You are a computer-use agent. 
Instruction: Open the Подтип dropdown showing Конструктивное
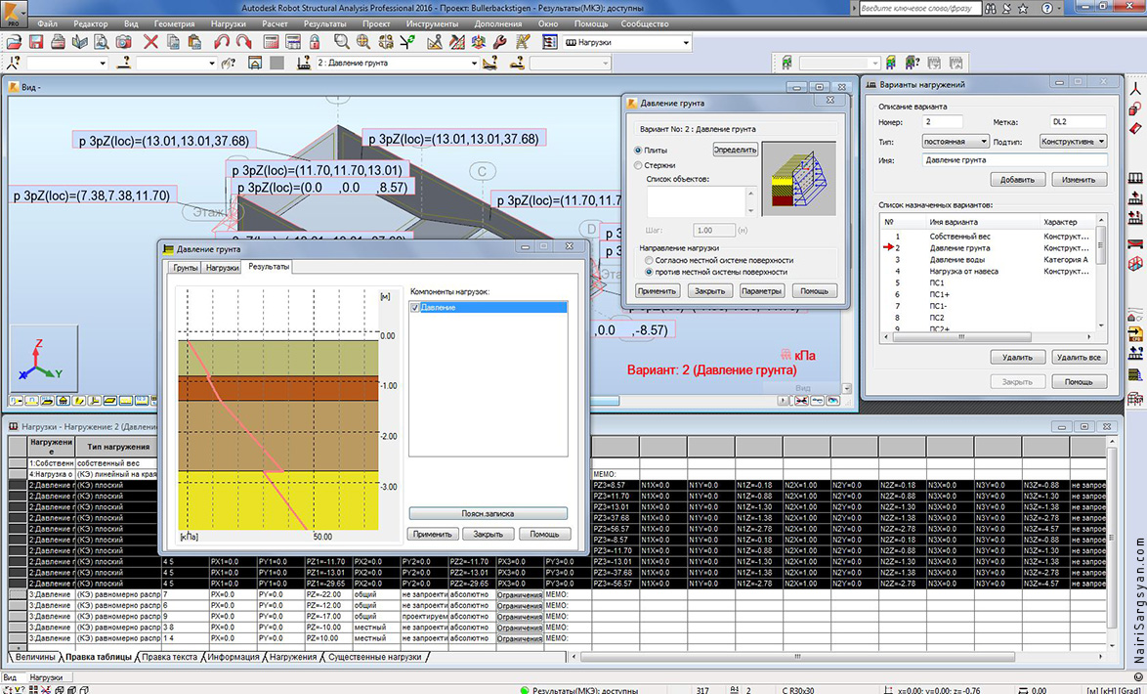click(x=1102, y=142)
